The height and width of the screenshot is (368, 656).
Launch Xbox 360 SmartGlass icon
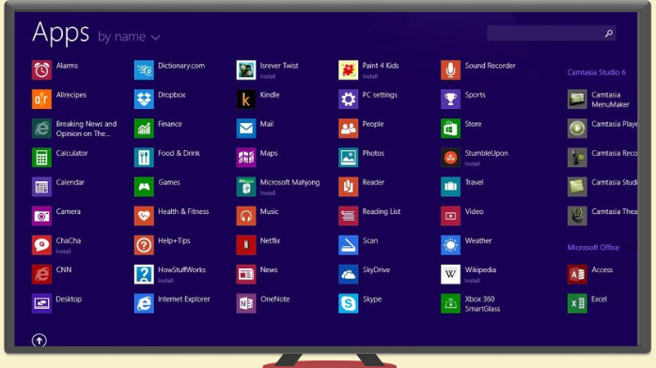(x=450, y=303)
